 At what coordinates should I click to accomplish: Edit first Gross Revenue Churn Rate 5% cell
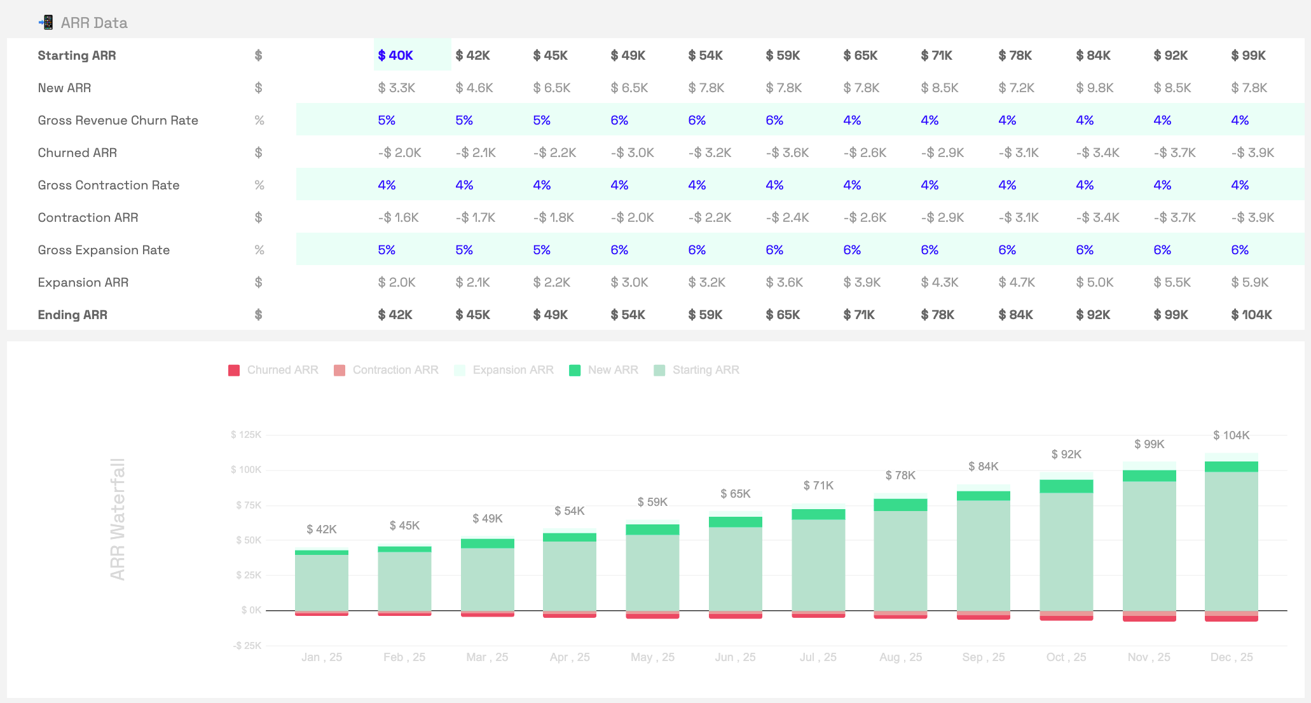[x=387, y=120]
